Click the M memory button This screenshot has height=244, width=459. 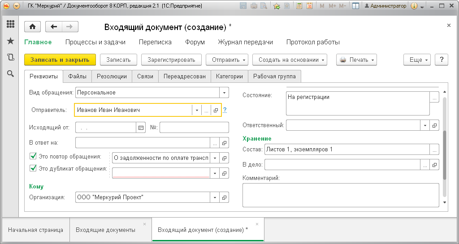pos(322,6)
